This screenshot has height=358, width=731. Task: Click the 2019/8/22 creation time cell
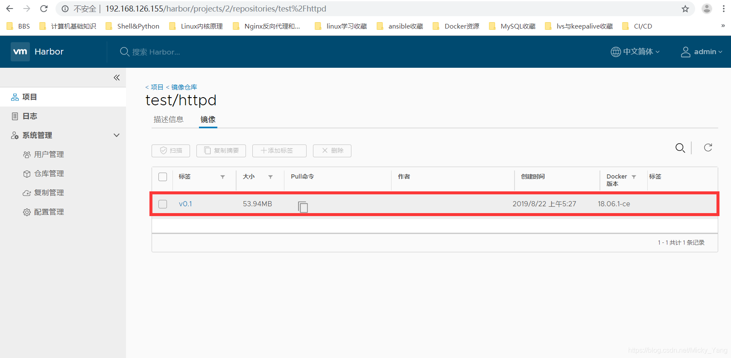[544, 204]
